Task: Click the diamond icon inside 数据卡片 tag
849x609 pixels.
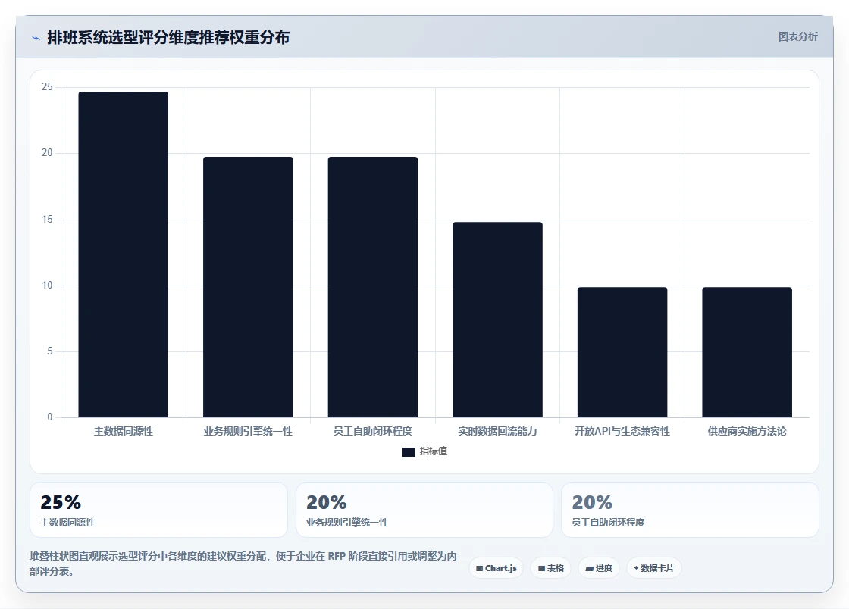Action: pos(636,568)
